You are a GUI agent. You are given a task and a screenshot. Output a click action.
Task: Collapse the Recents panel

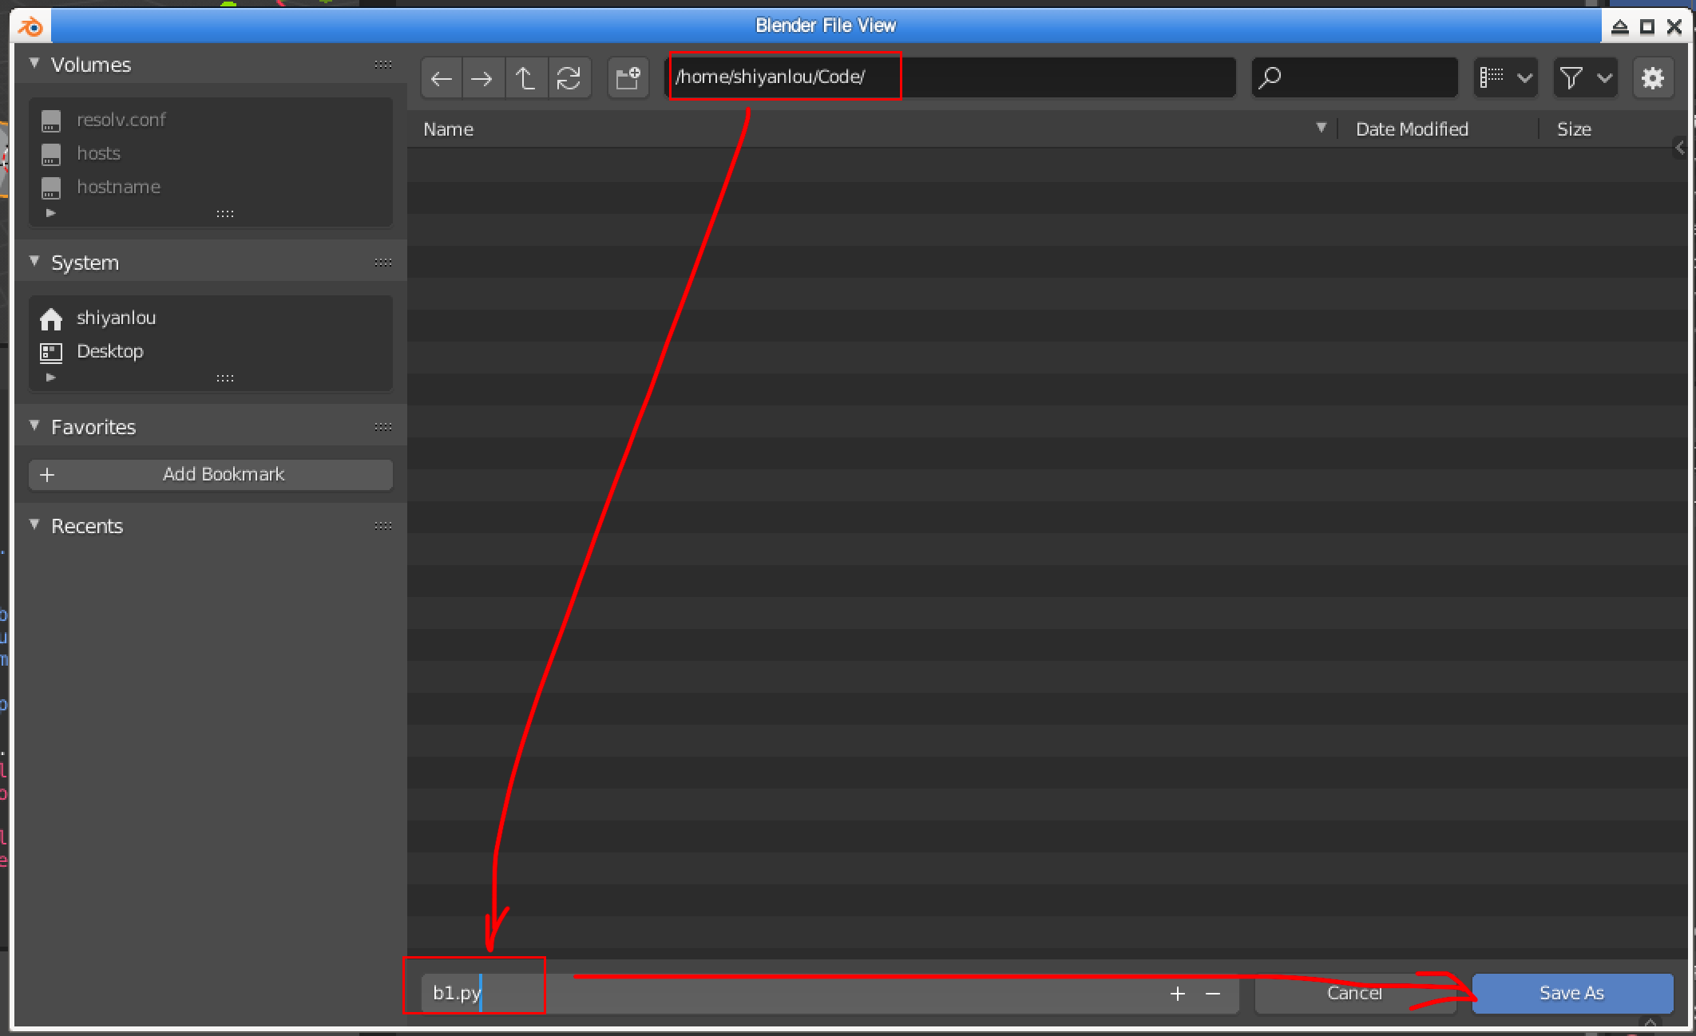[x=34, y=525]
